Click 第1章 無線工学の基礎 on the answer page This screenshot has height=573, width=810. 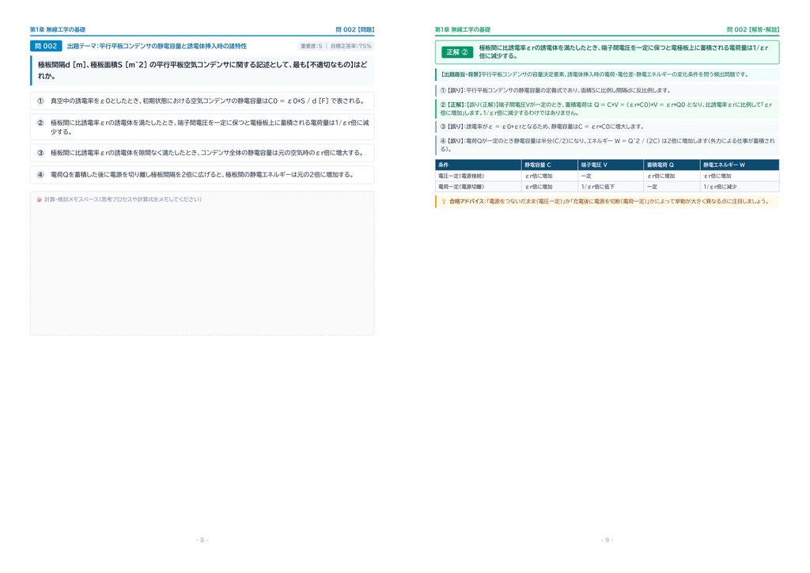point(463,29)
